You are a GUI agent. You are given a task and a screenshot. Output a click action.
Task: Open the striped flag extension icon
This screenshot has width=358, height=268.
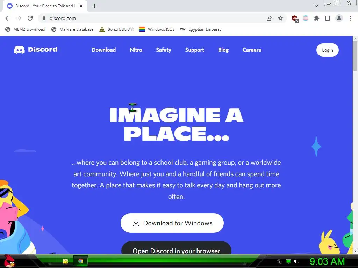(306, 18)
